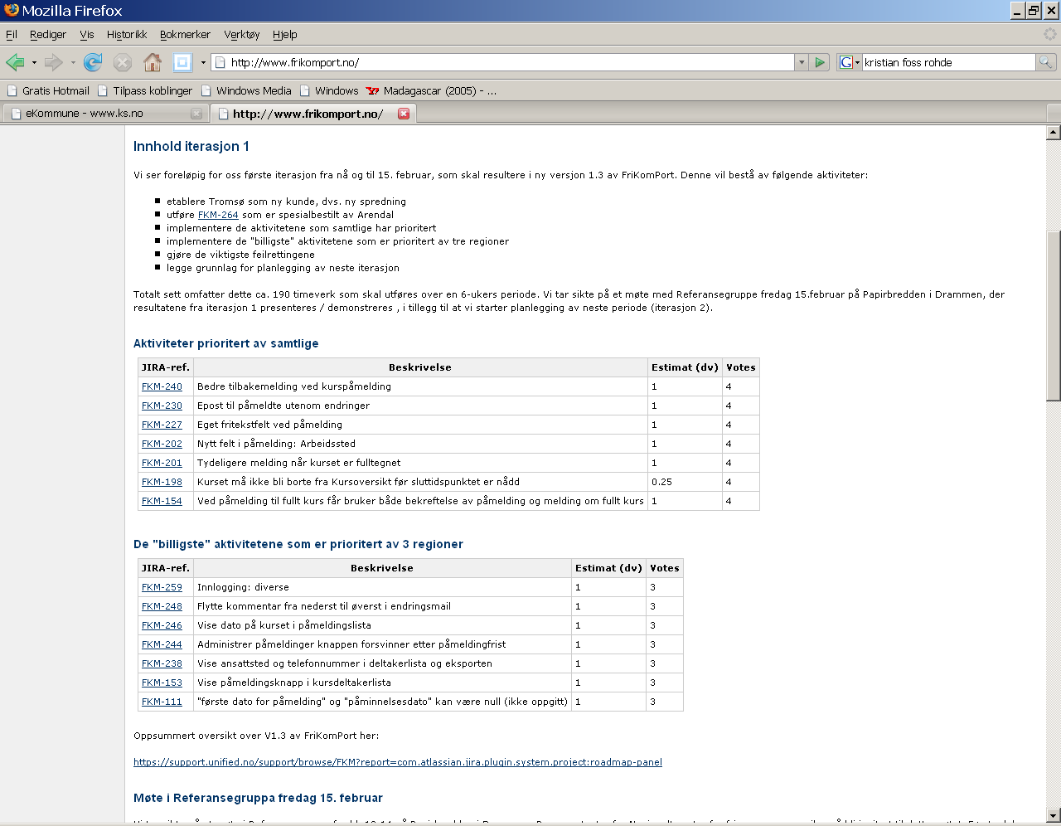
Task: Click the Forward arrow button
Action: click(x=54, y=62)
